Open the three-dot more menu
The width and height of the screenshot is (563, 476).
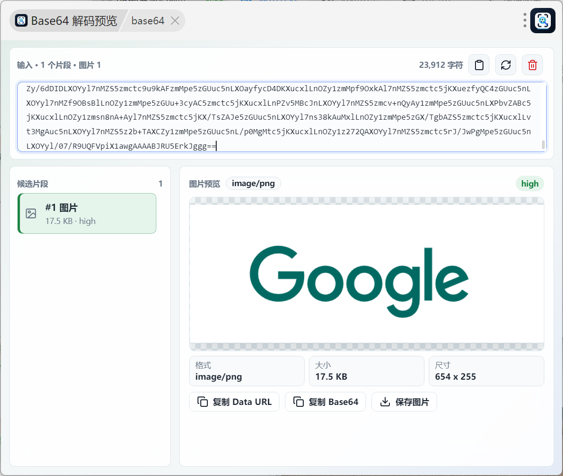coord(525,21)
